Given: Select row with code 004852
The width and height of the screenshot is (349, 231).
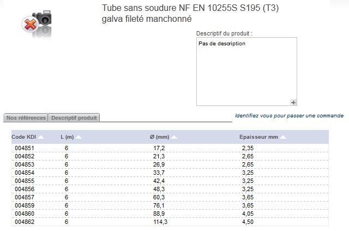Looking at the screenshot, I should point(170,156).
